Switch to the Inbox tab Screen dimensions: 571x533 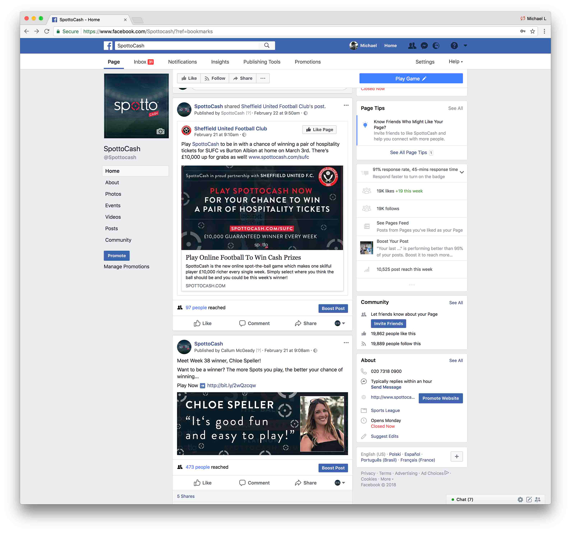pos(143,62)
